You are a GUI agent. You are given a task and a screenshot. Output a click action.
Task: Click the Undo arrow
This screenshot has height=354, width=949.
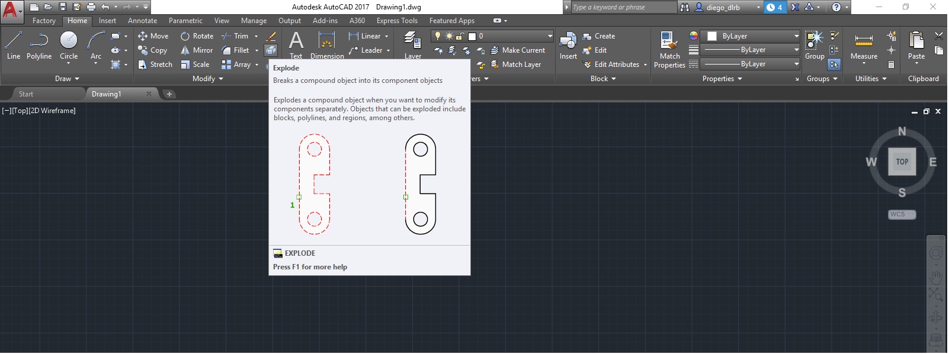pyautogui.click(x=105, y=7)
